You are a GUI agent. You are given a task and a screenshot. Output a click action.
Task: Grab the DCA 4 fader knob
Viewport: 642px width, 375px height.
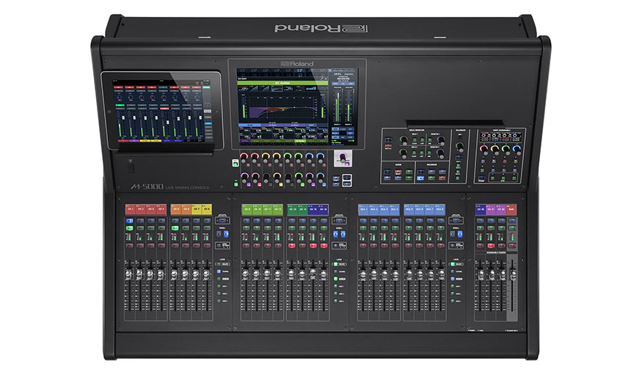click(x=395, y=276)
